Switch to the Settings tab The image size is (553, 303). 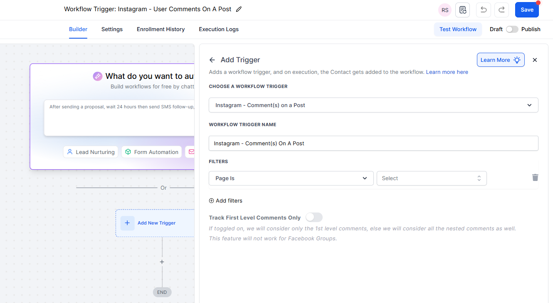click(x=112, y=29)
